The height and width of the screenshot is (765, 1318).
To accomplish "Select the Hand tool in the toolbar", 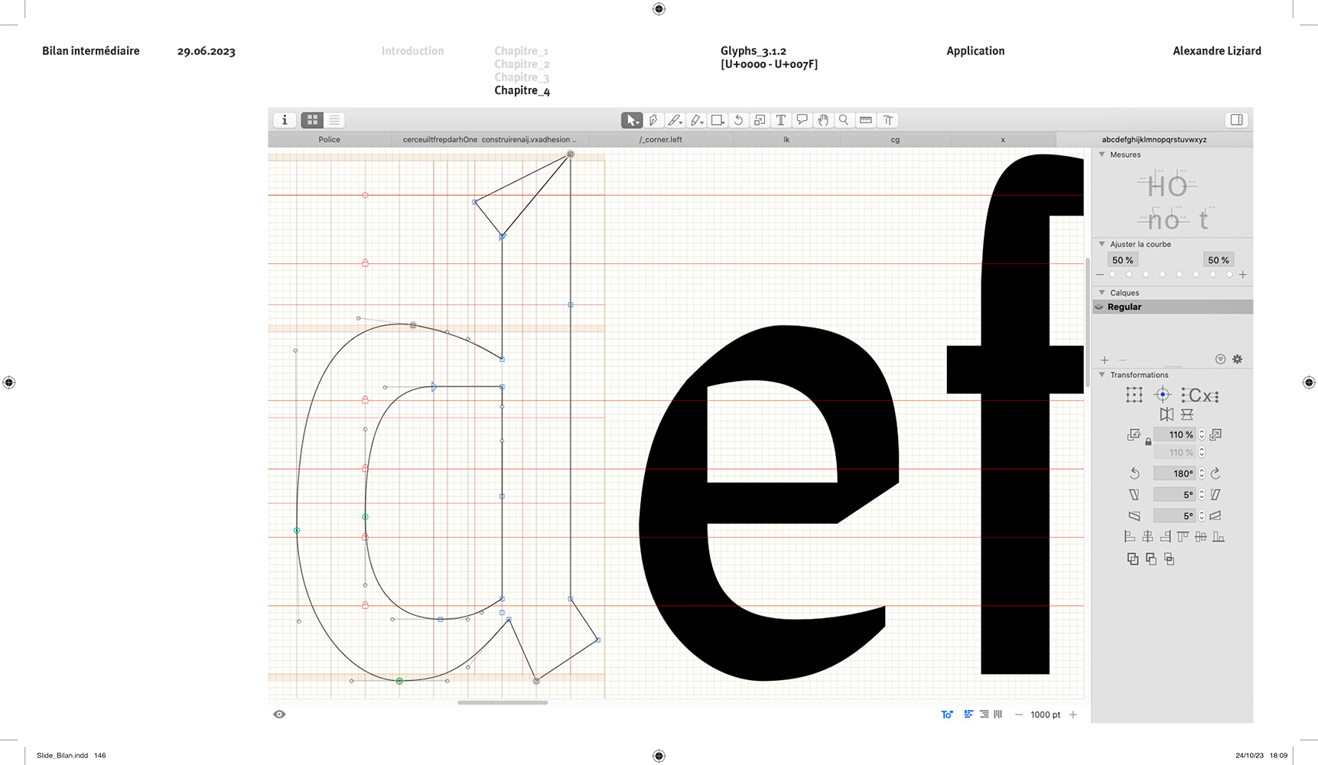I will [823, 120].
